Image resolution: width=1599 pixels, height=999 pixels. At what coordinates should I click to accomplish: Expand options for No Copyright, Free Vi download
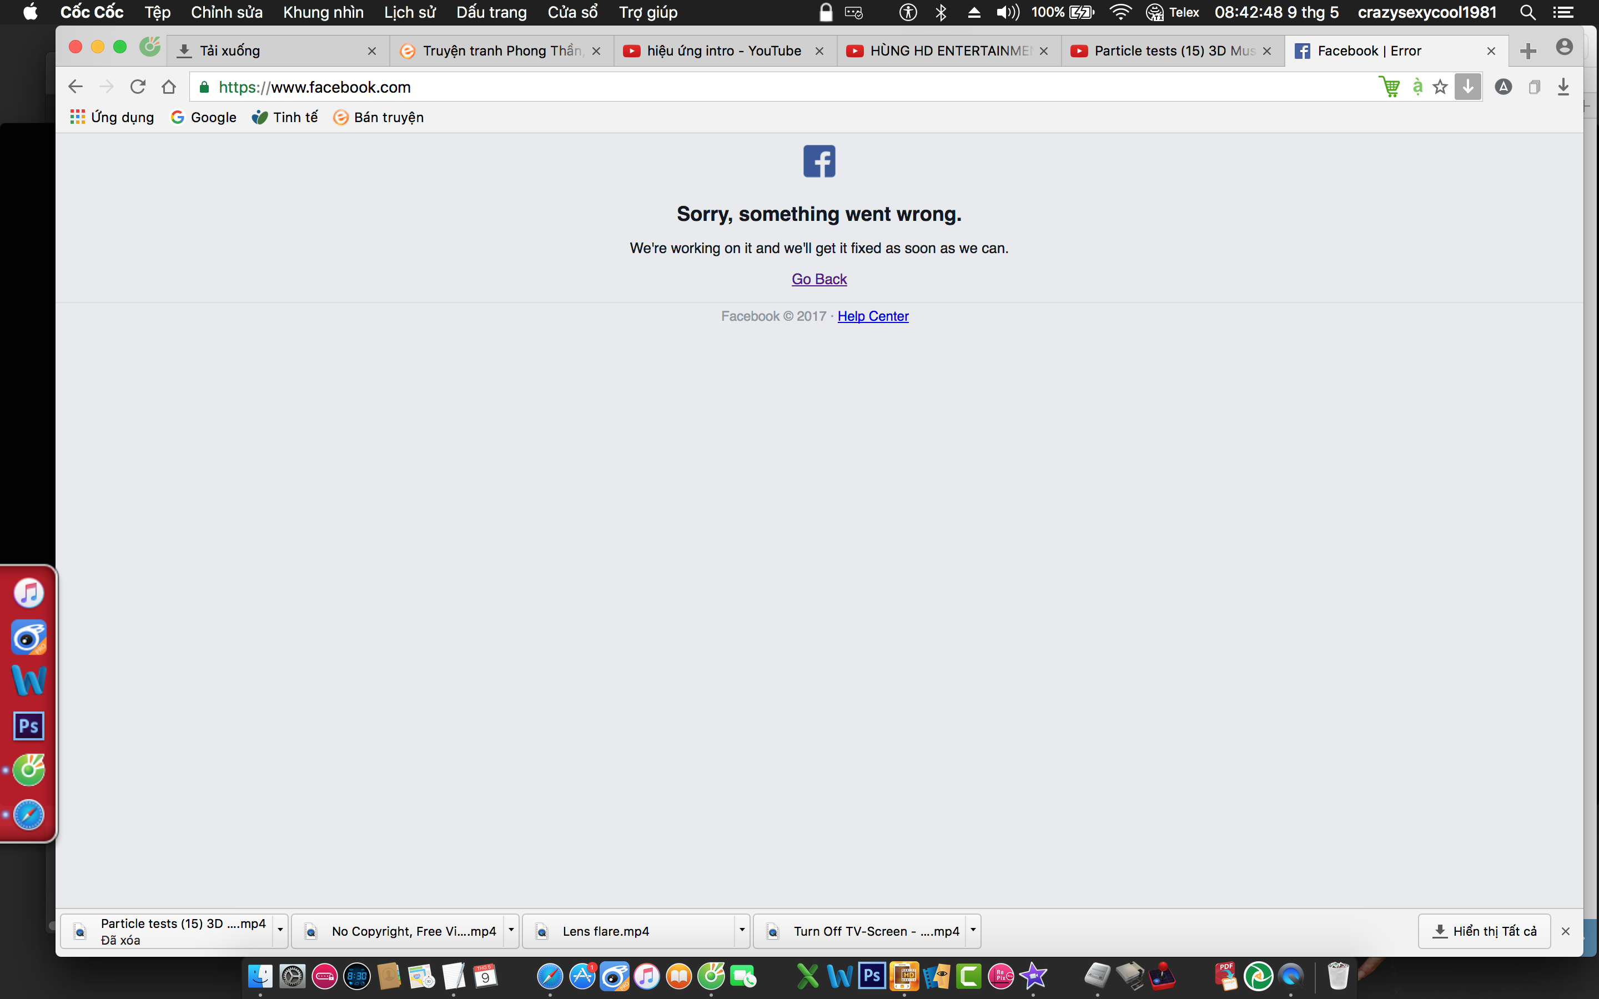511,930
